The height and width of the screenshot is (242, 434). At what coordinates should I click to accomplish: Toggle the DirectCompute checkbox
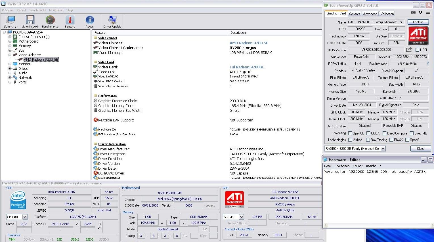(x=384, y=133)
